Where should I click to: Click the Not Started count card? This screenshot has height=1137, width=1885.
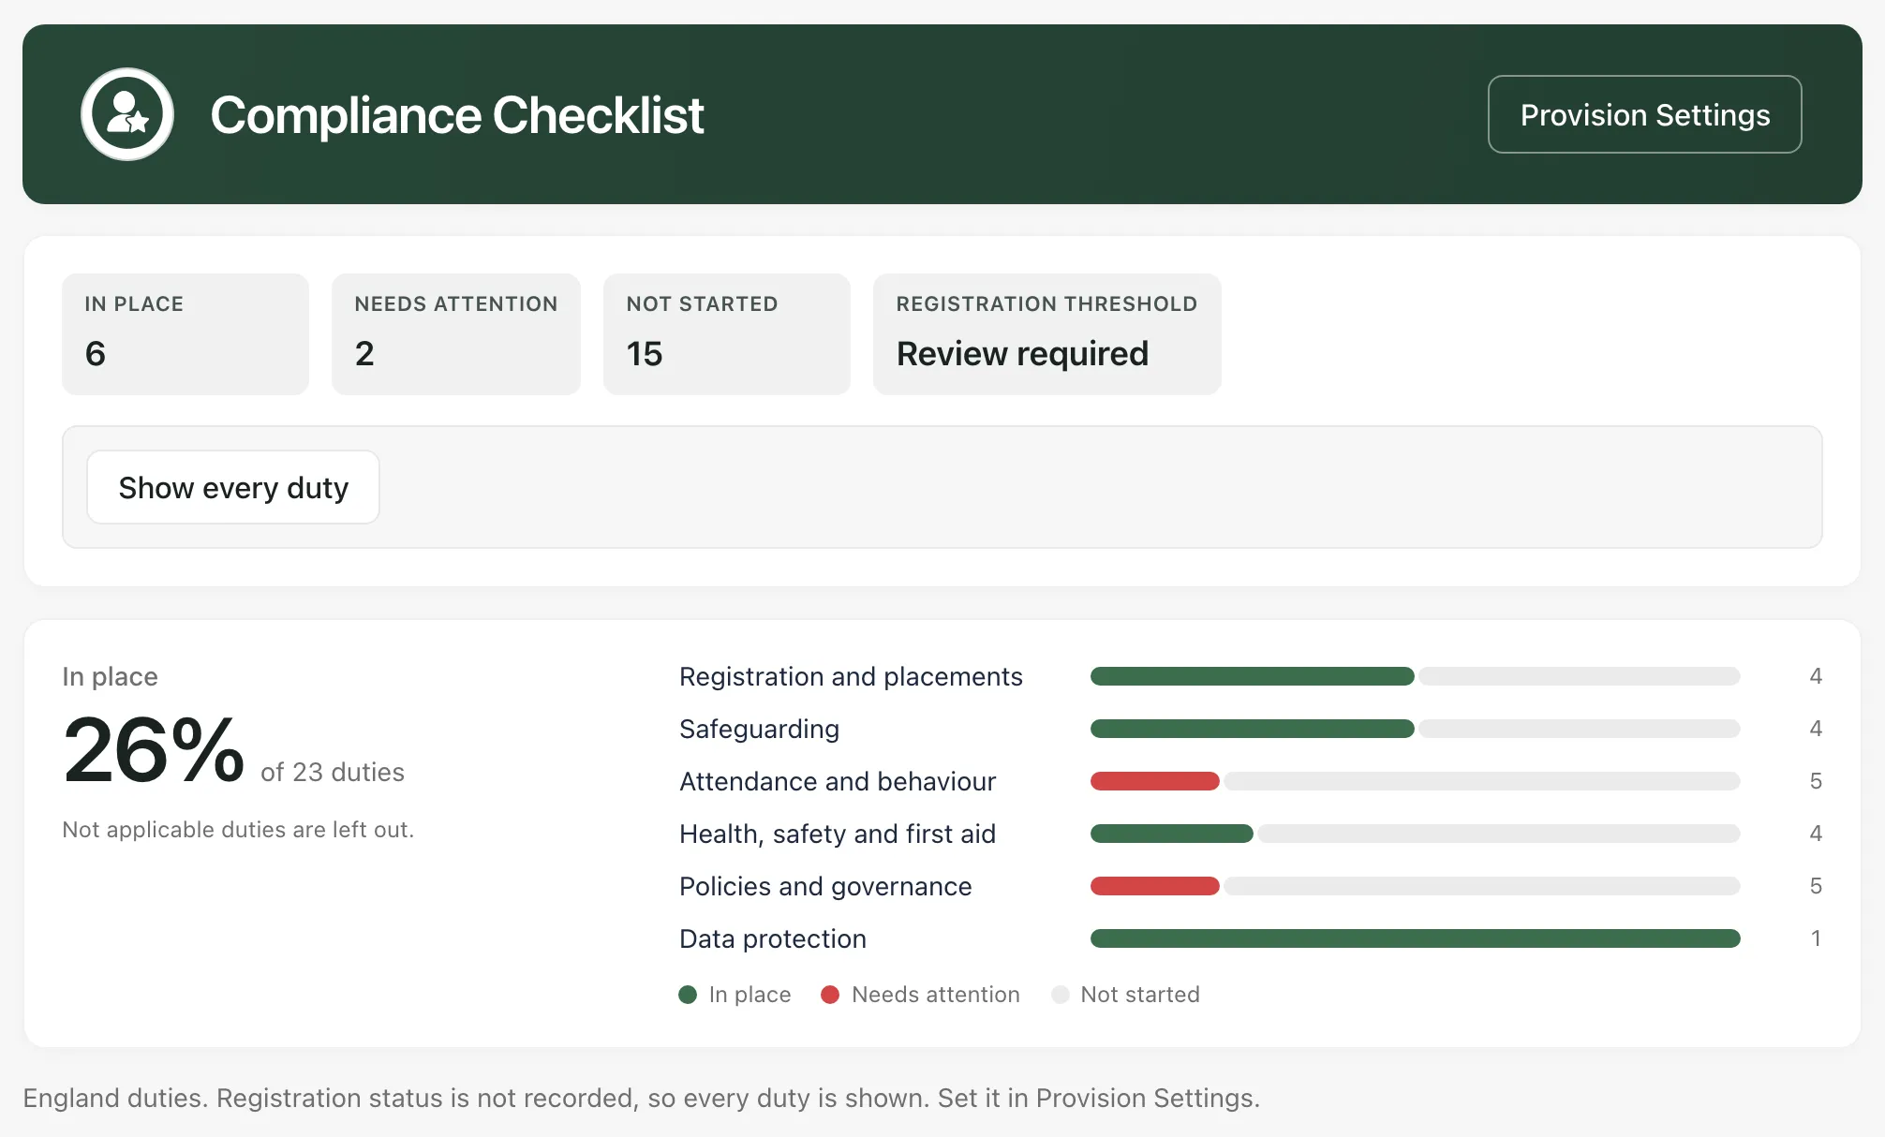(727, 333)
